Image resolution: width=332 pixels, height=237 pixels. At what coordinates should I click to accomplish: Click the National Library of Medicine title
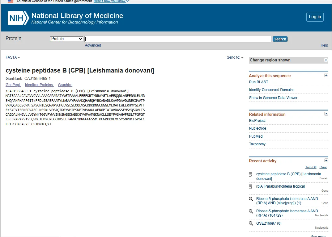pos(77,16)
